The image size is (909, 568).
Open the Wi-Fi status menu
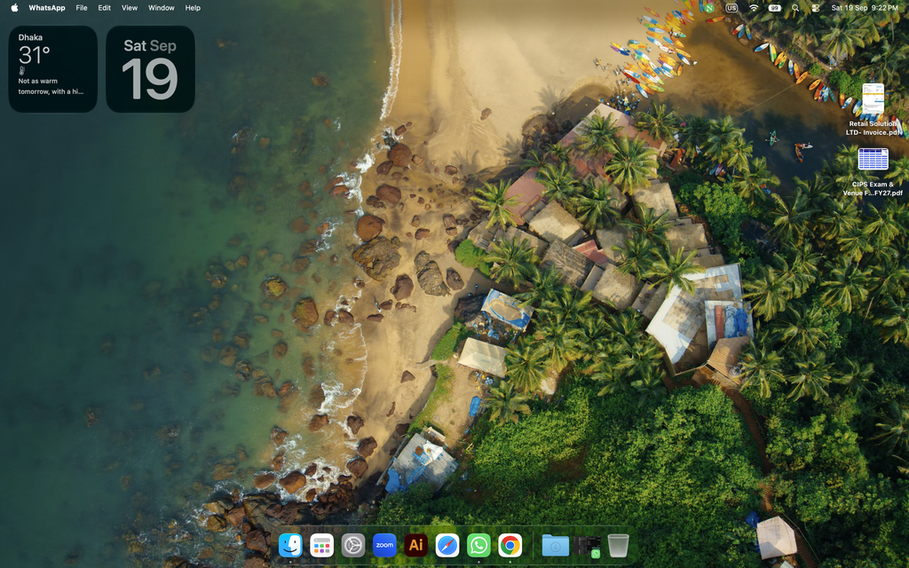point(754,8)
